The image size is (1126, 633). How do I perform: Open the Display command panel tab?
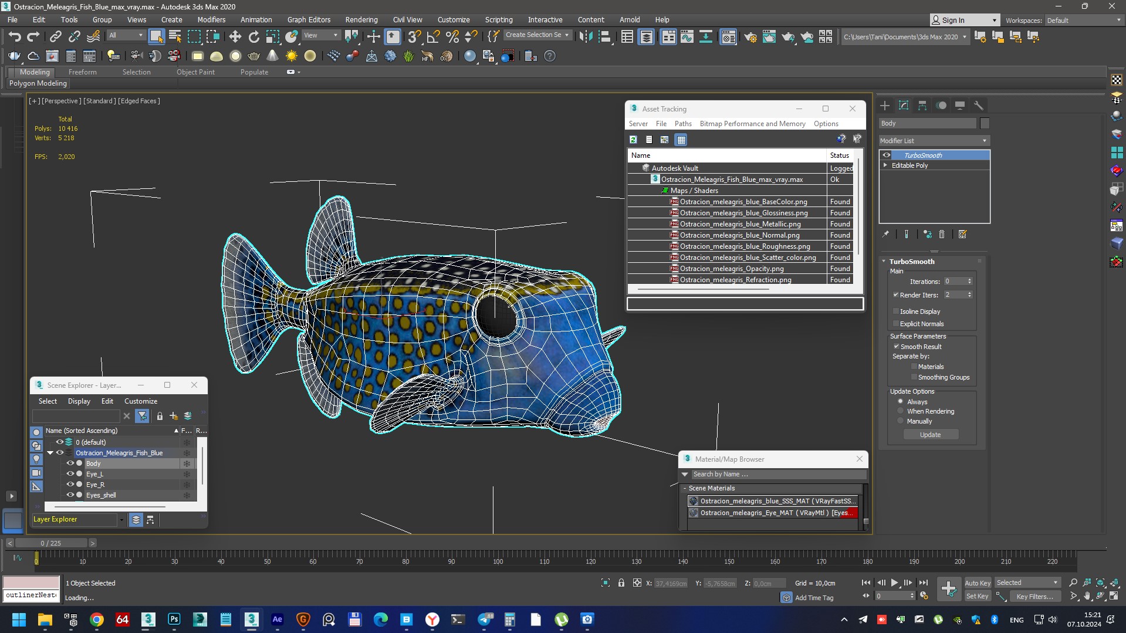pyautogui.click(x=960, y=106)
